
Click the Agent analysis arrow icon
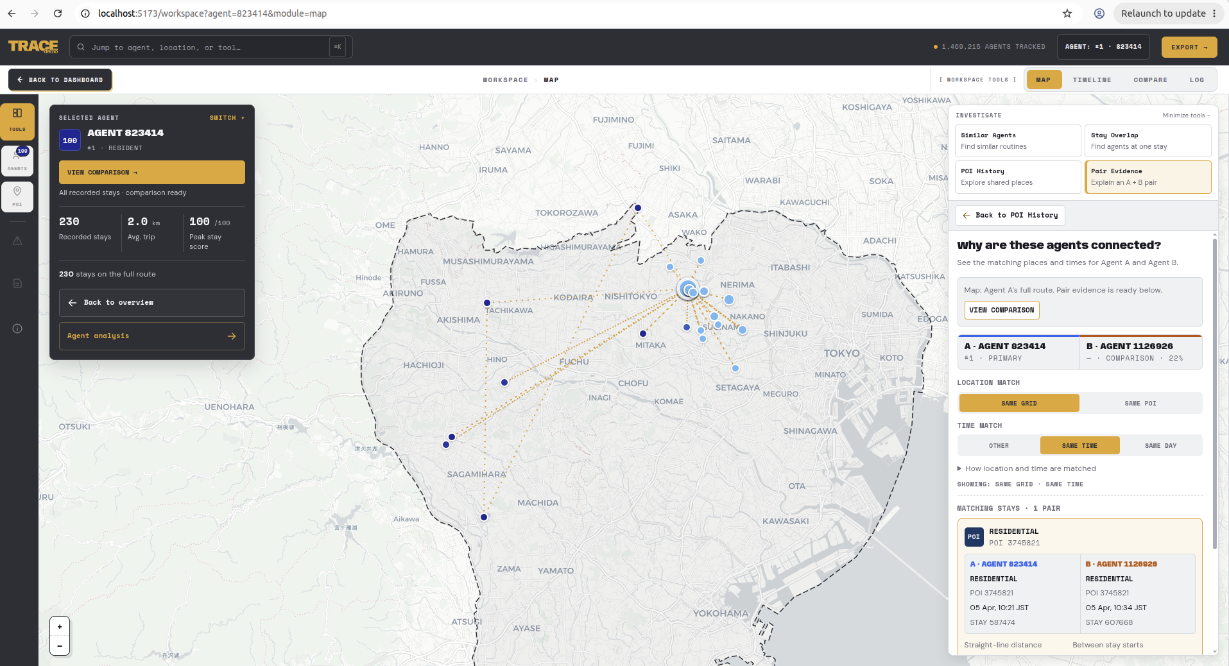pyautogui.click(x=232, y=336)
